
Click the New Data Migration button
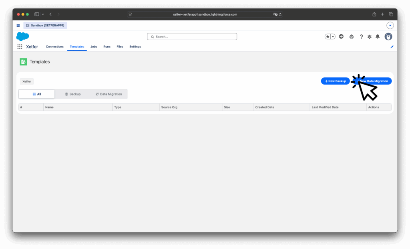[372, 81]
